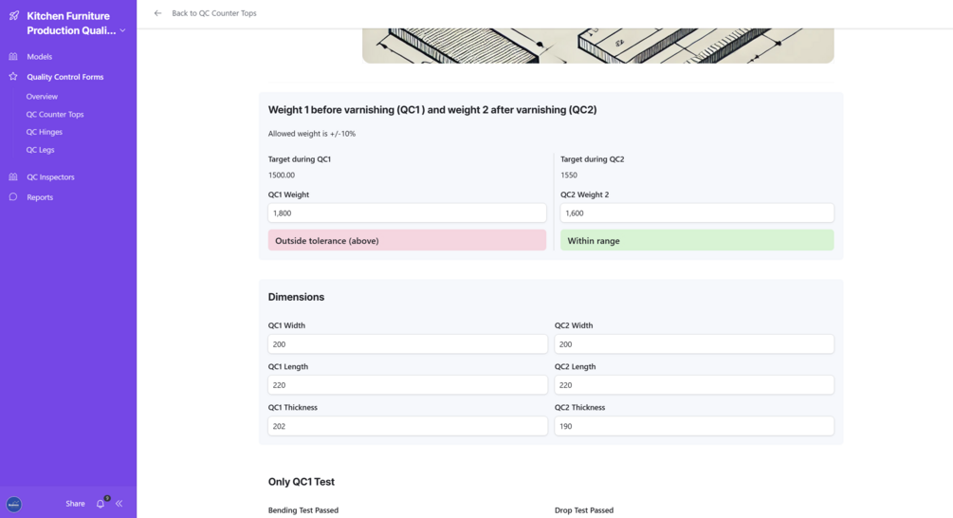Collapse the sidebar with double chevron
Image resolution: width=953 pixels, height=518 pixels.
pos(119,504)
